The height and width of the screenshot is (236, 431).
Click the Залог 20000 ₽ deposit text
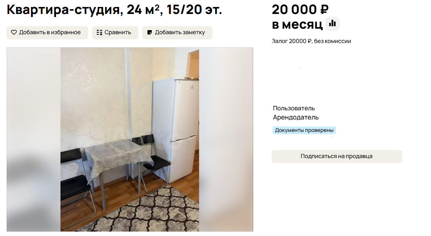292,41
